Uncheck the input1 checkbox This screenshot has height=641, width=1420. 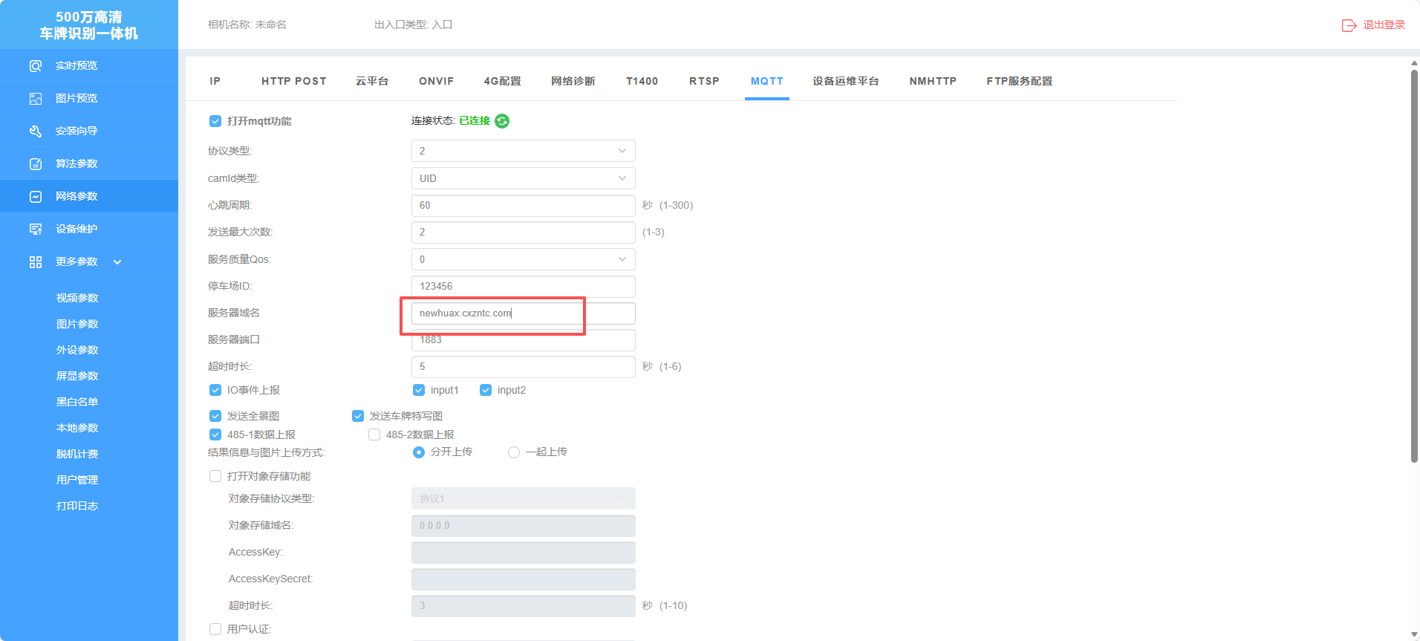419,390
